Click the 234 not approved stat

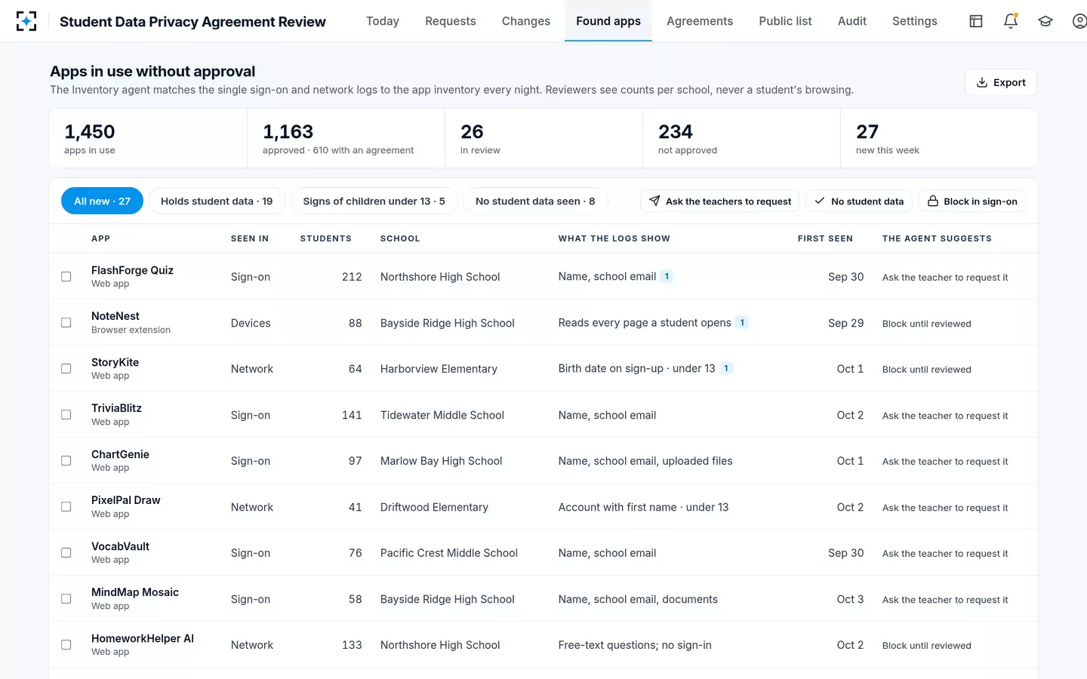tap(741, 138)
